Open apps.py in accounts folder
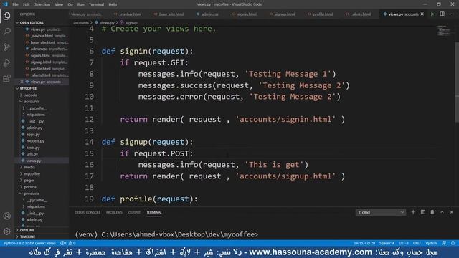Screen dimensions: 459x258 click(x=33, y=135)
